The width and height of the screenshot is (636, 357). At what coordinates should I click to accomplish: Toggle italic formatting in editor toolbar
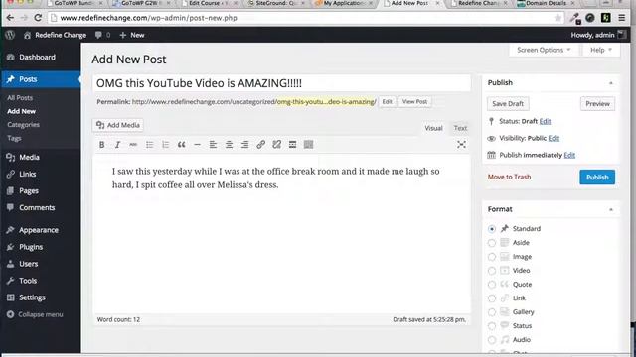[117, 145]
